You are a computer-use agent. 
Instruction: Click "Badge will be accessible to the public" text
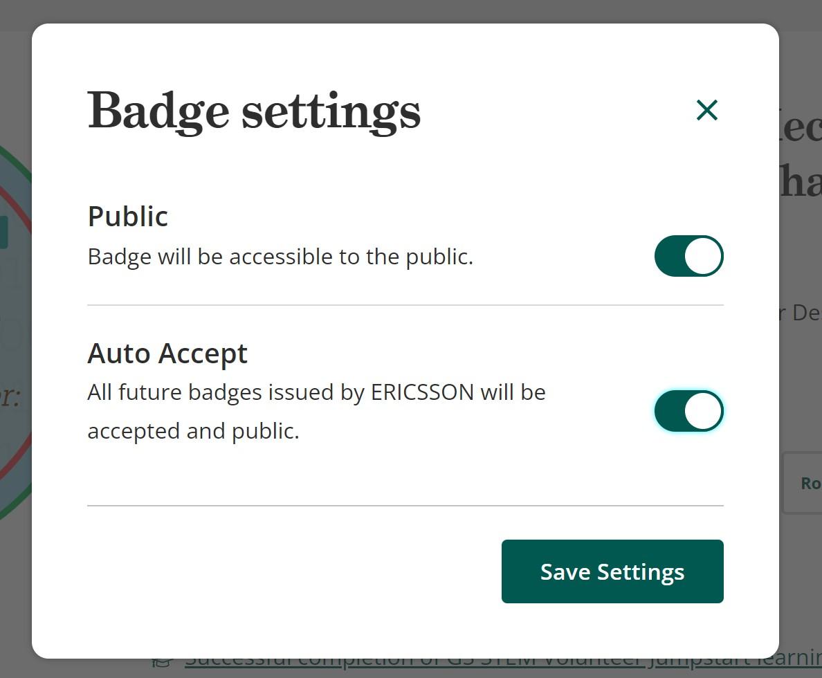pyautogui.click(x=280, y=257)
